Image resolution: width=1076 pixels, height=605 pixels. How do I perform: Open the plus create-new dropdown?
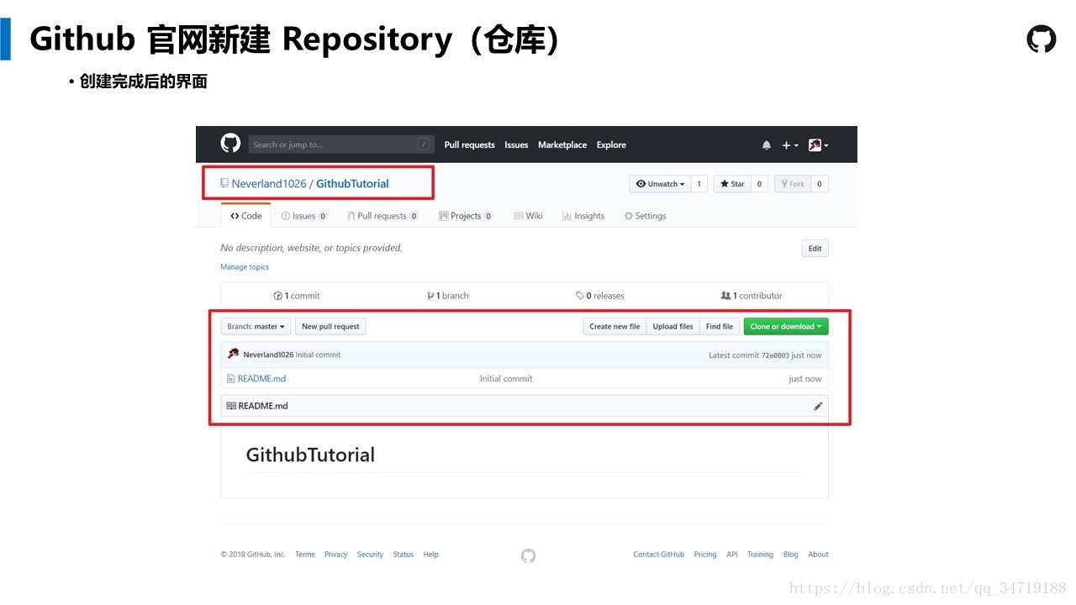(790, 145)
